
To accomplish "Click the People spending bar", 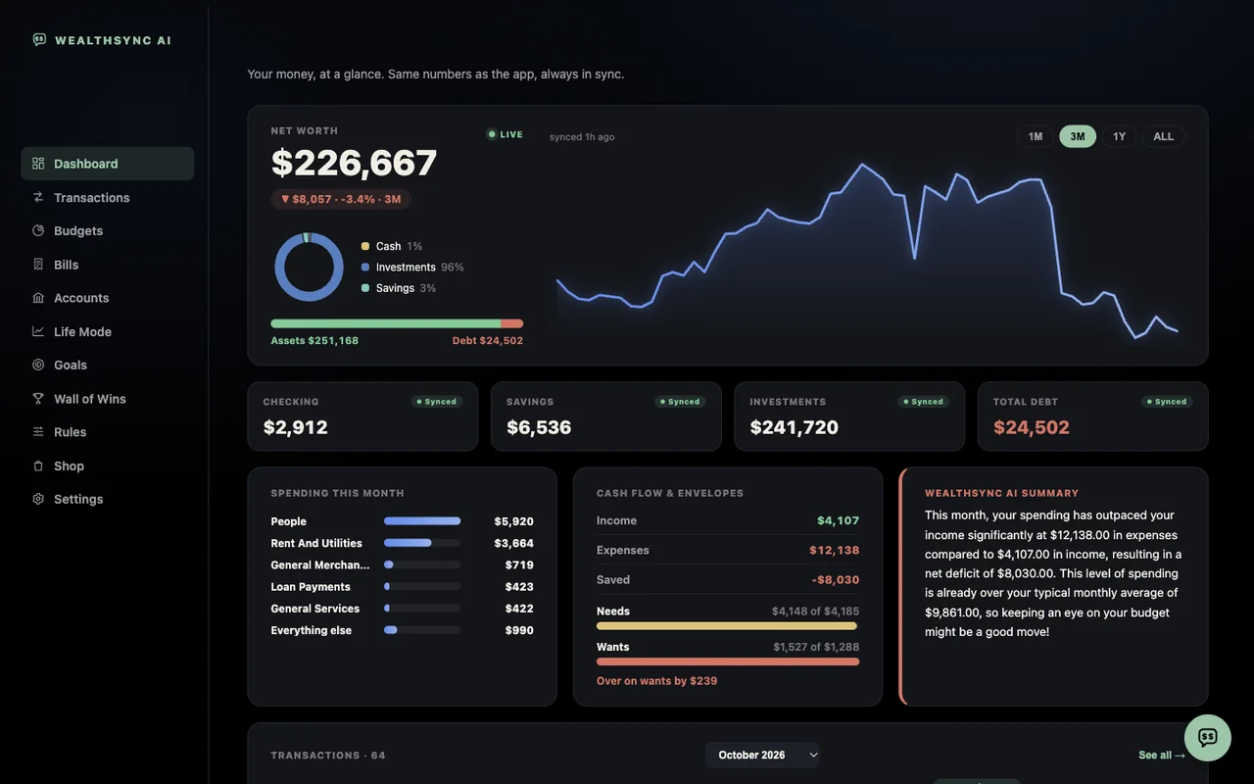I will point(422,521).
